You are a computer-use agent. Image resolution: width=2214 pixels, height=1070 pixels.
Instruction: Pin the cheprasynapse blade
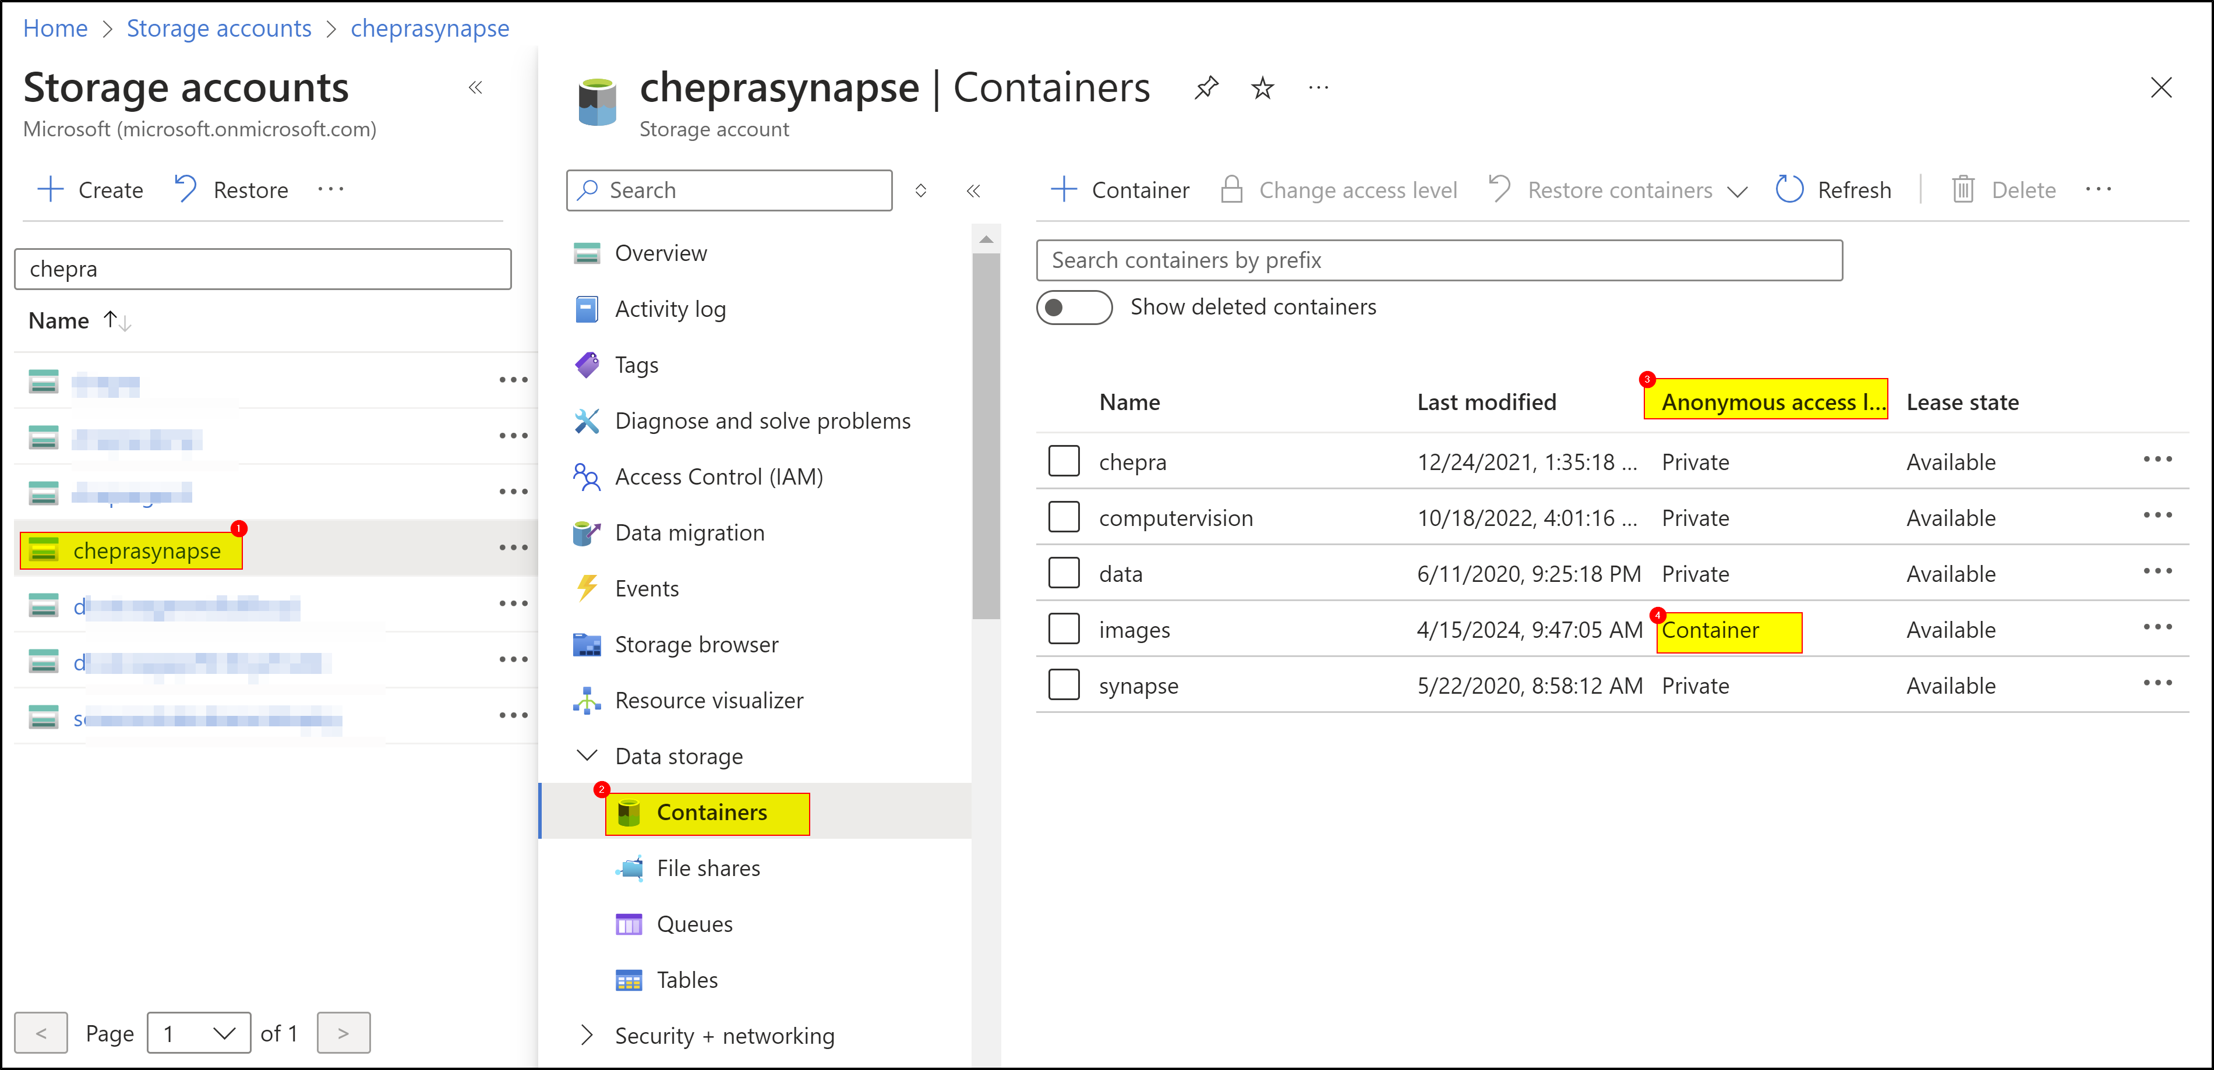coord(1207,88)
